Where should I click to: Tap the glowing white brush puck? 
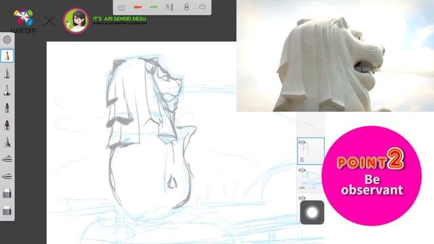click(312, 212)
